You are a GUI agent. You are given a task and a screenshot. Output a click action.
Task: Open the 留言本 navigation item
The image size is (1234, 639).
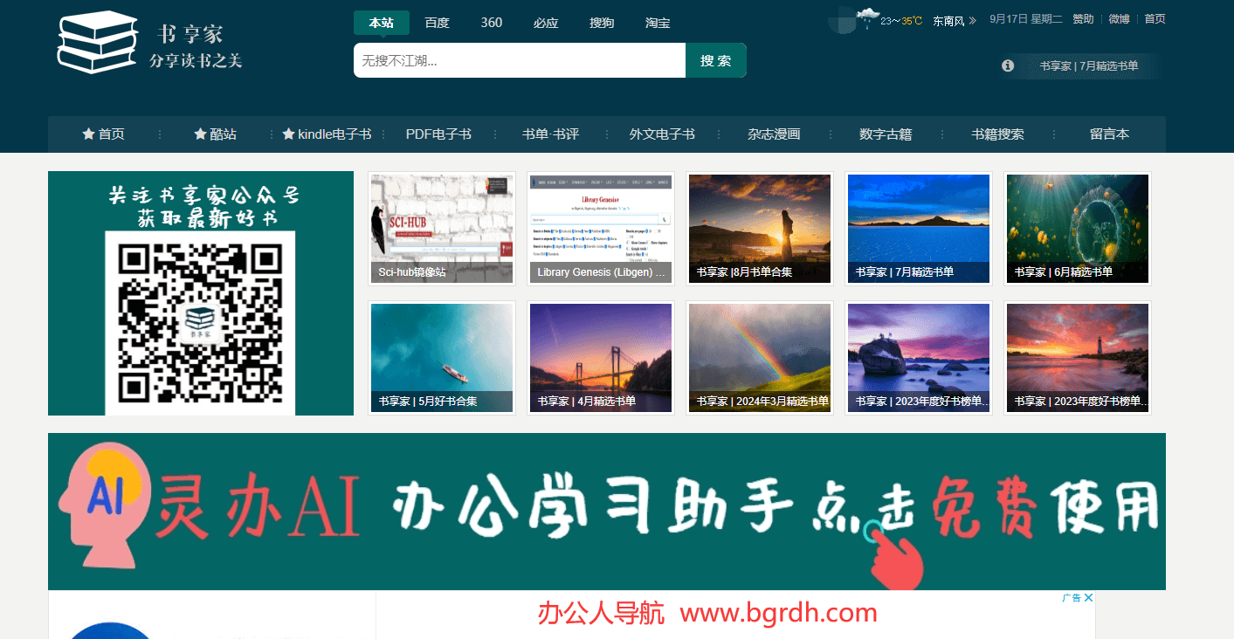point(1109,134)
